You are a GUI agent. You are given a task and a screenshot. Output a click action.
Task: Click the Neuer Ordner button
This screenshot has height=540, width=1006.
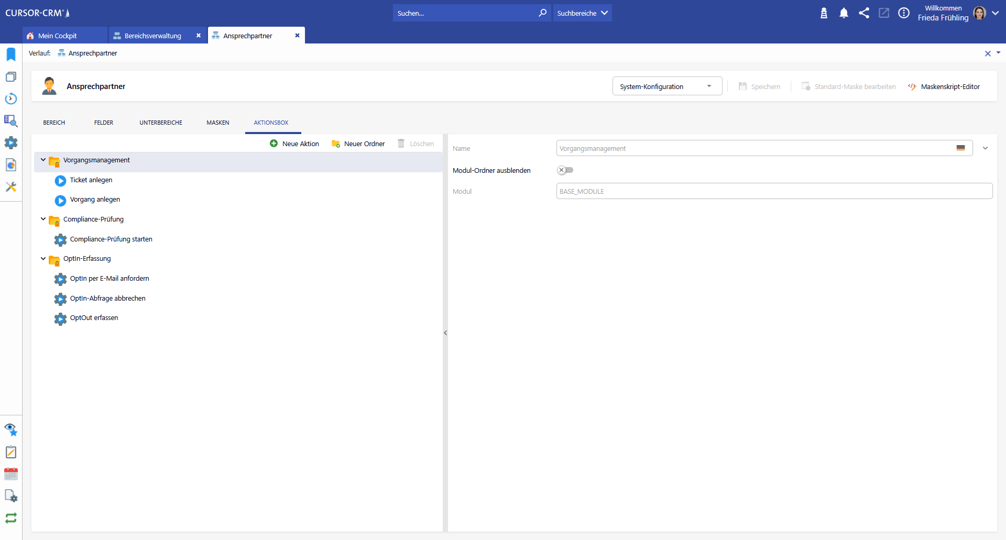[x=358, y=144]
